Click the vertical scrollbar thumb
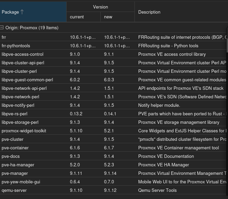Screen dimensions: 228x199 [x=227, y=45]
